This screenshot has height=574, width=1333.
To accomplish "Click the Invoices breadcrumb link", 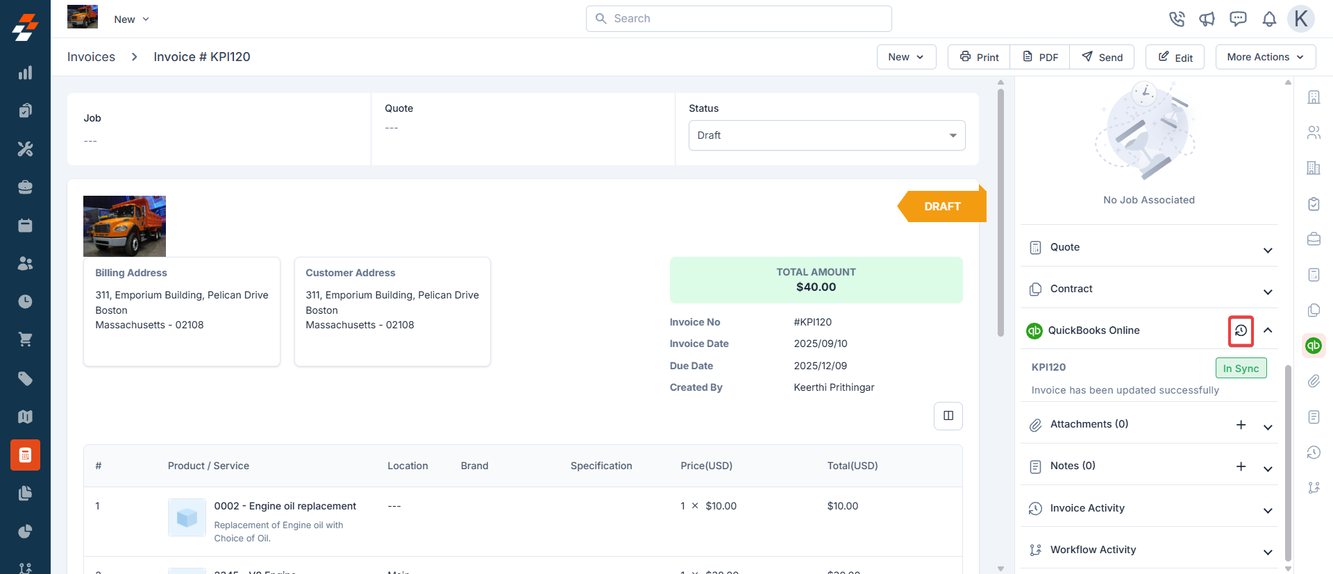I will pyautogui.click(x=91, y=57).
